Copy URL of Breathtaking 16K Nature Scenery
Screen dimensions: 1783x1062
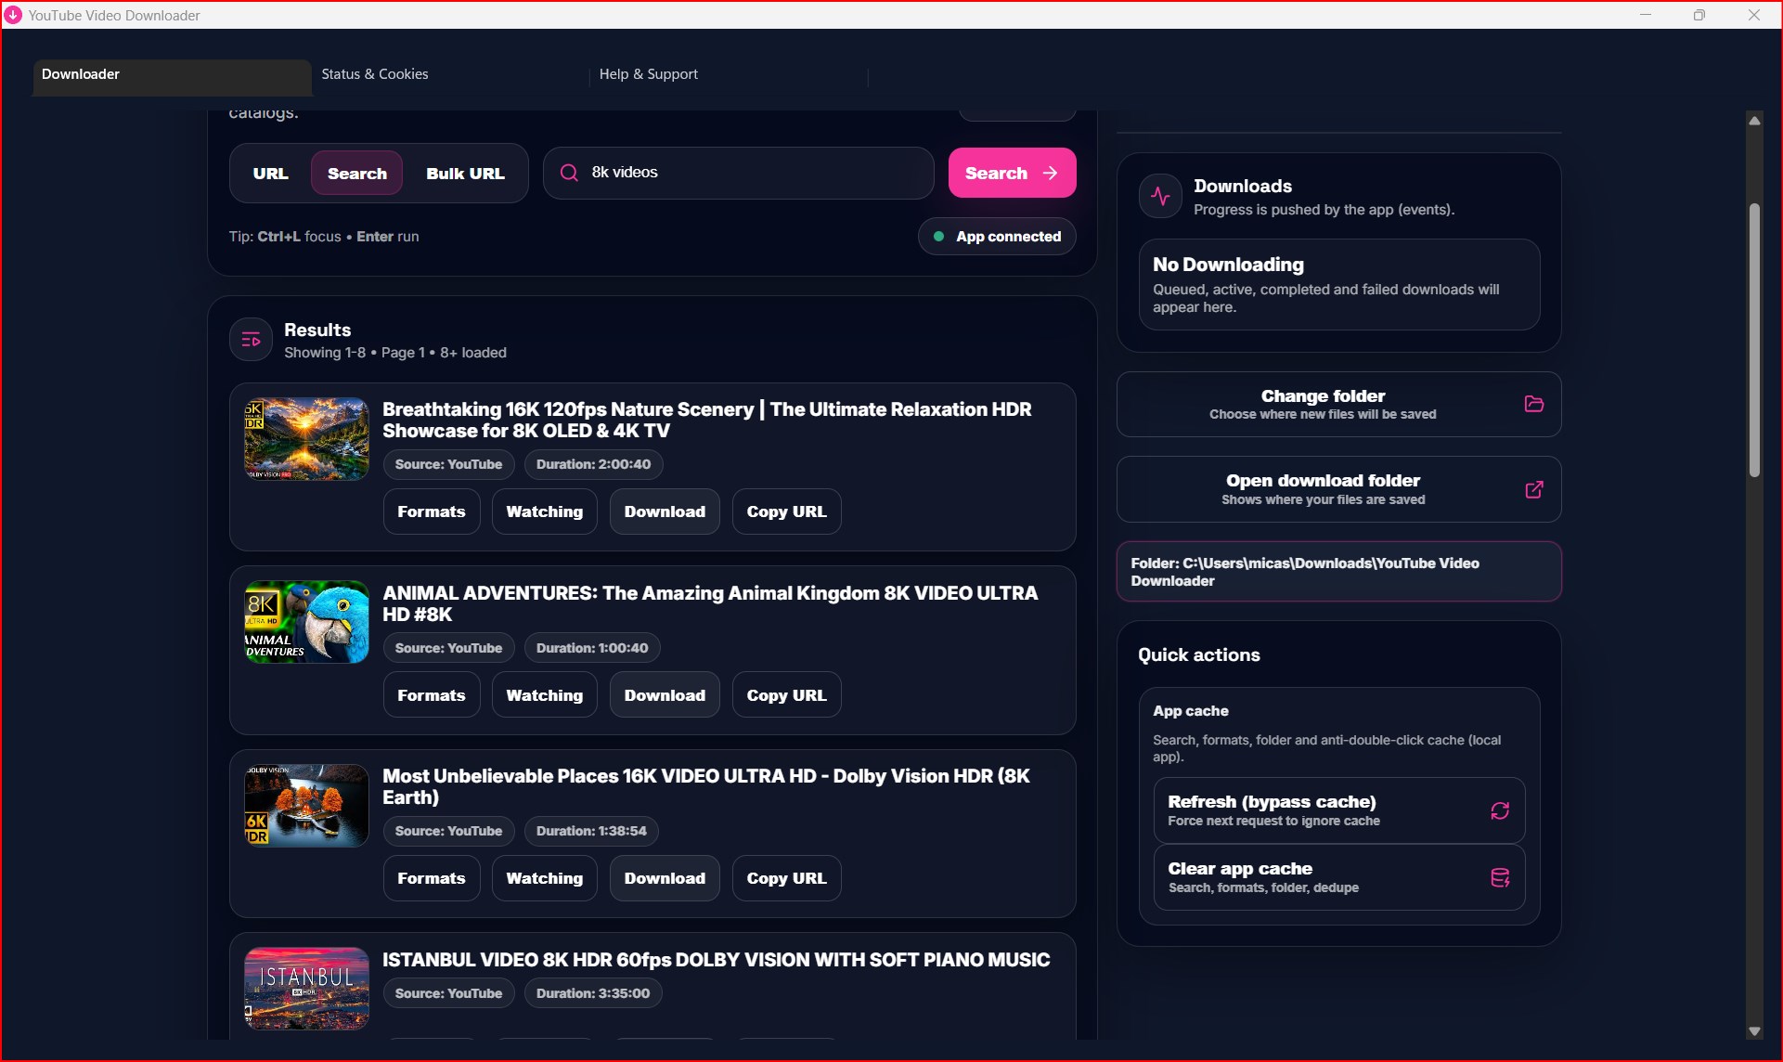(786, 512)
